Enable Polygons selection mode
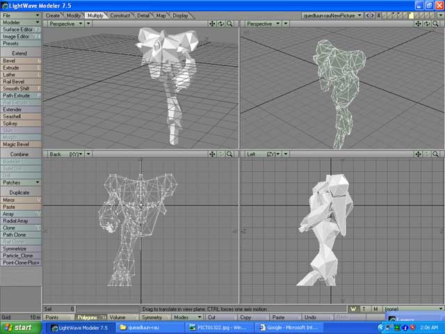This screenshot has height=334, width=445. (x=91, y=317)
